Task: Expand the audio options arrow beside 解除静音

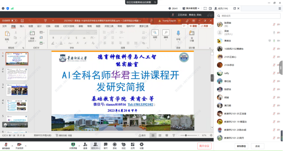Action: pyautogui.click(x=12, y=144)
